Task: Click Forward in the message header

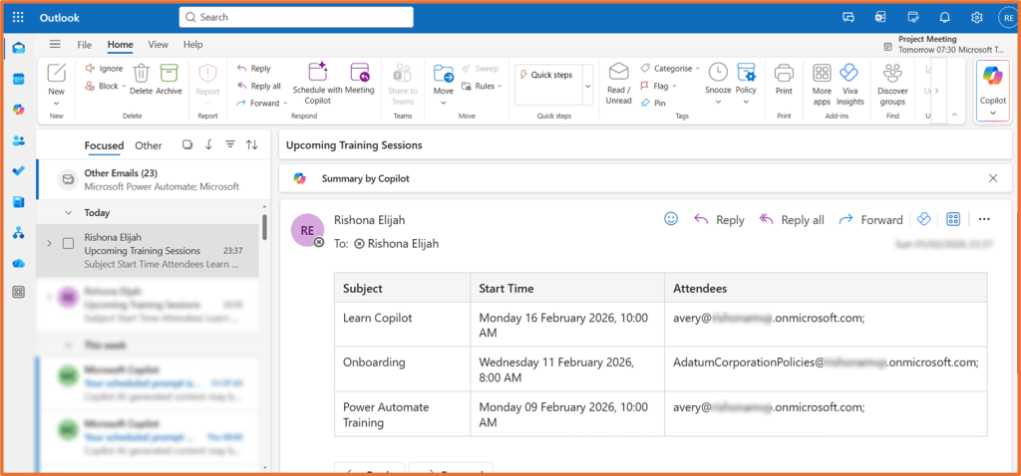Action: pos(870,220)
